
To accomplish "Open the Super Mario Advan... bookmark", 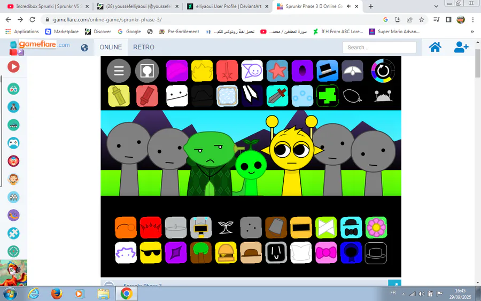I will pyautogui.click(x=394, y=32).
